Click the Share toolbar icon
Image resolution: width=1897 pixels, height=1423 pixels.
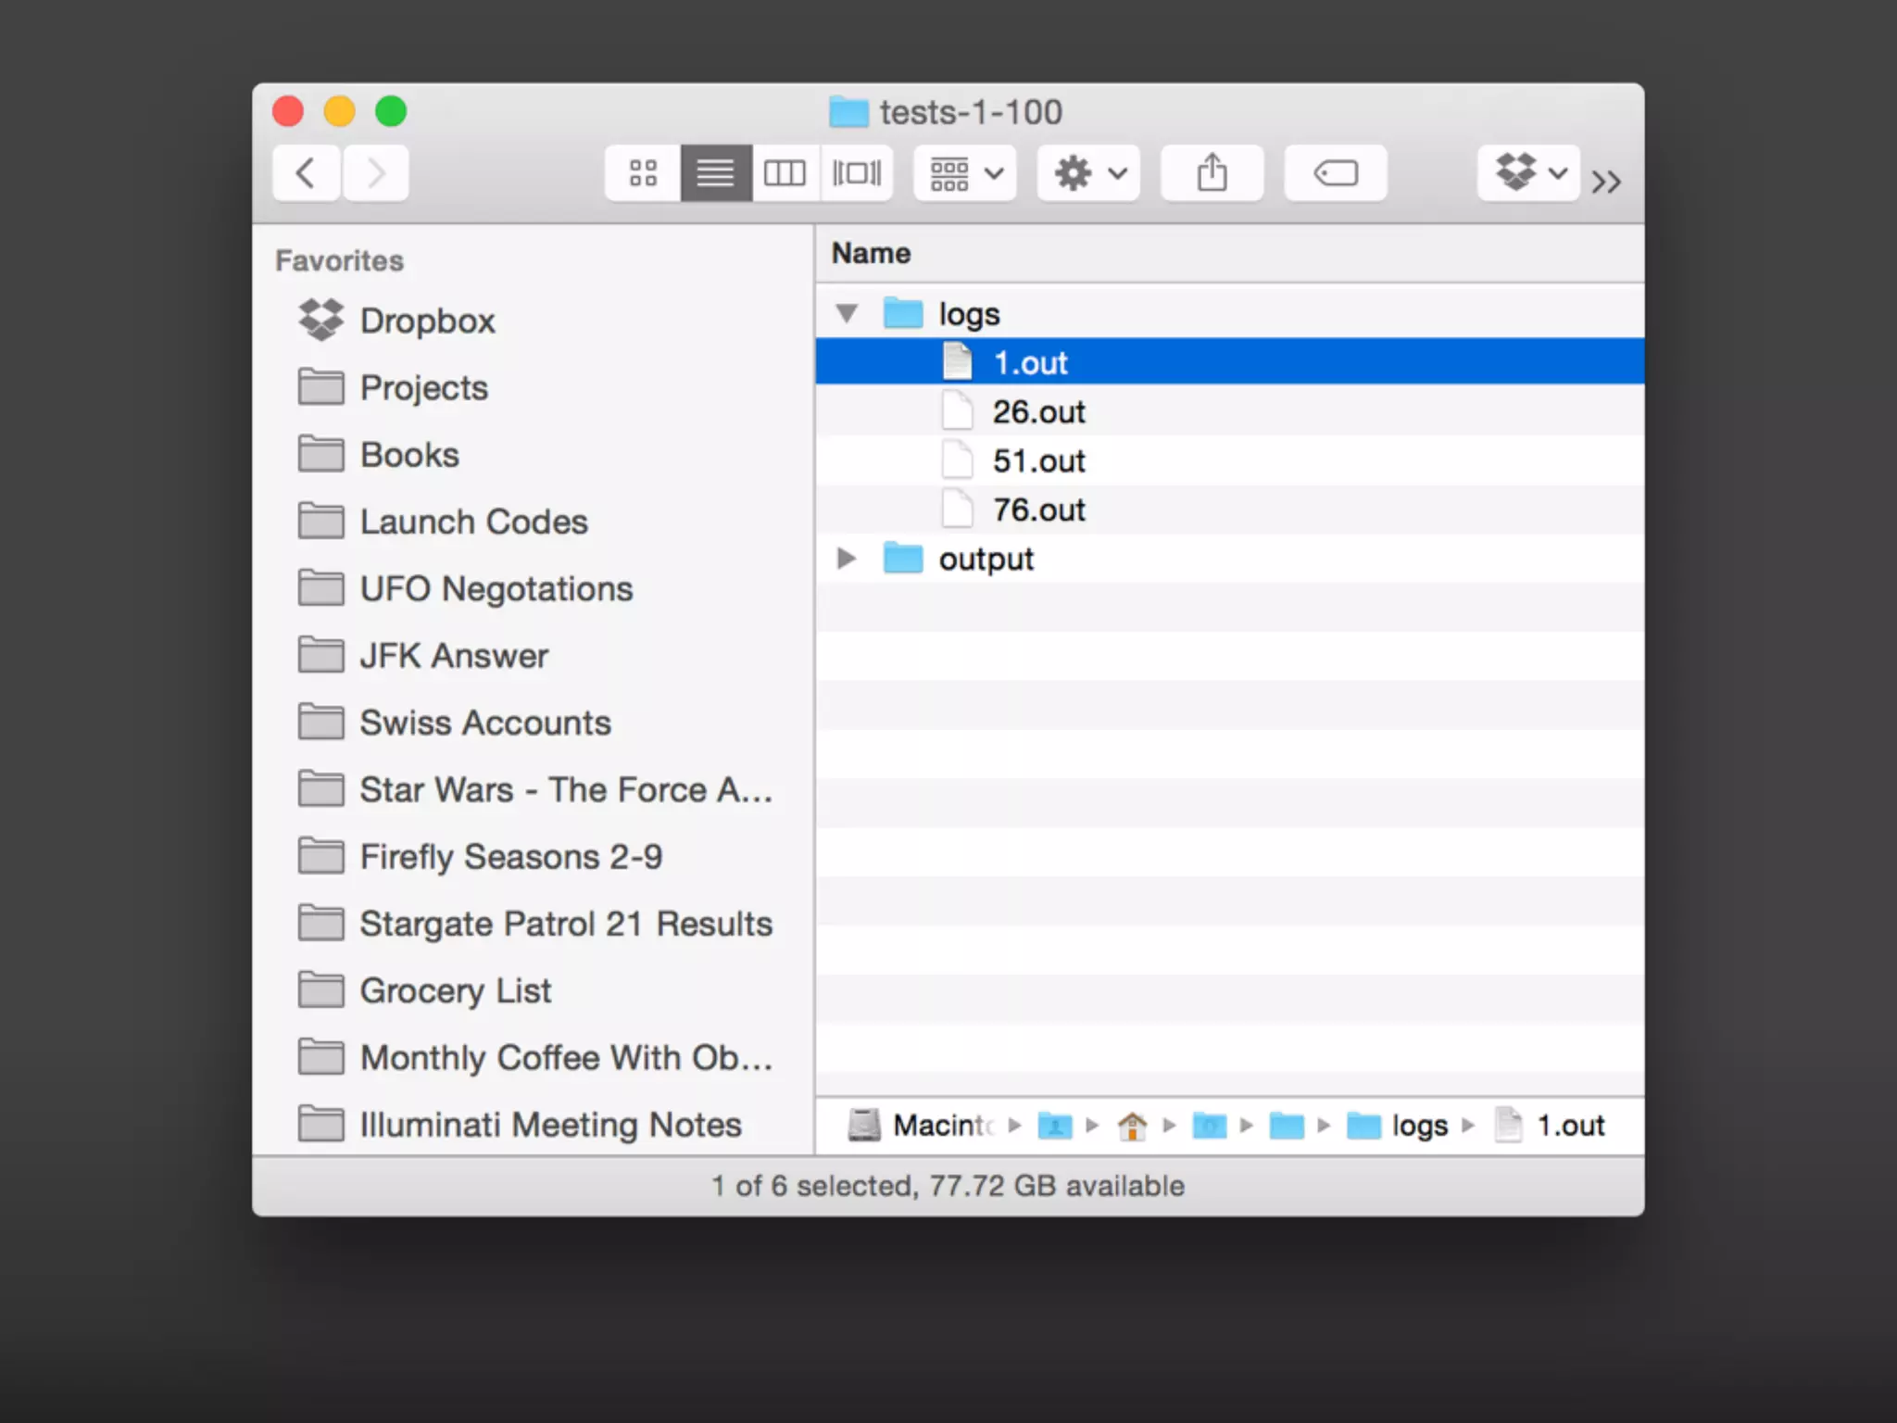(x=1212, y=173)
